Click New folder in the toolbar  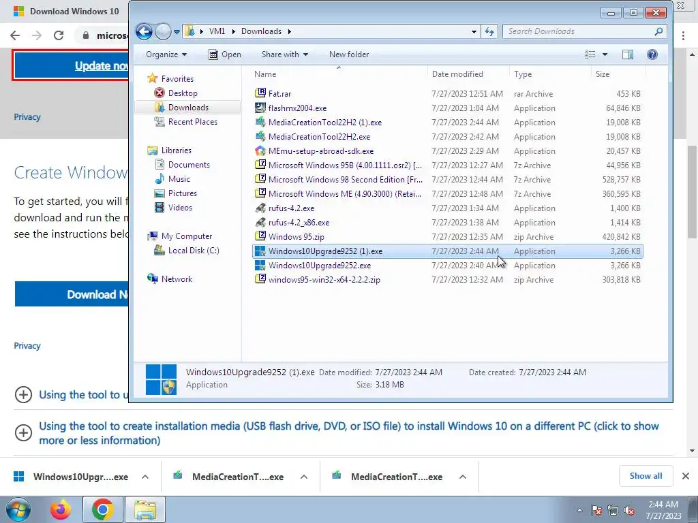click(x=349, y=54)
